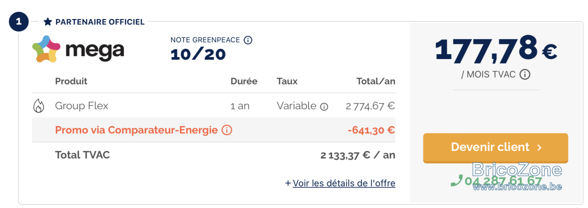588x208 pixels.
Task: Click the Devenir client button
Action: pos(496,147)
